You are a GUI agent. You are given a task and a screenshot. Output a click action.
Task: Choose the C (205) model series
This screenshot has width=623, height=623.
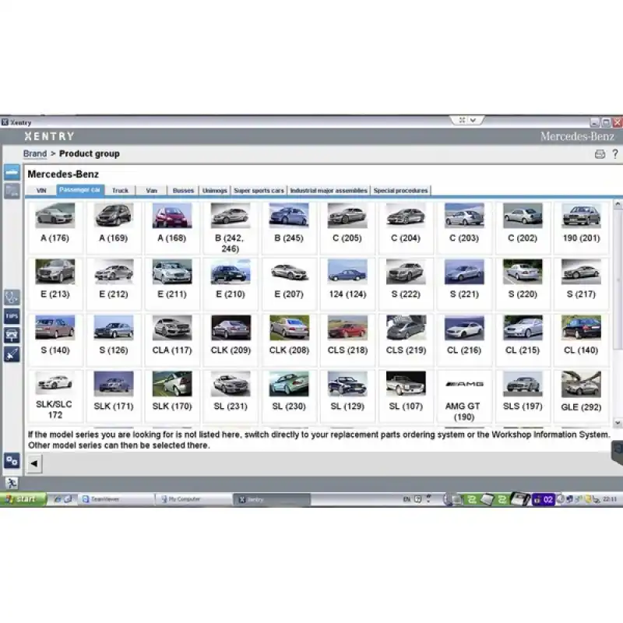pyautogui.click(x=347, y=227)
